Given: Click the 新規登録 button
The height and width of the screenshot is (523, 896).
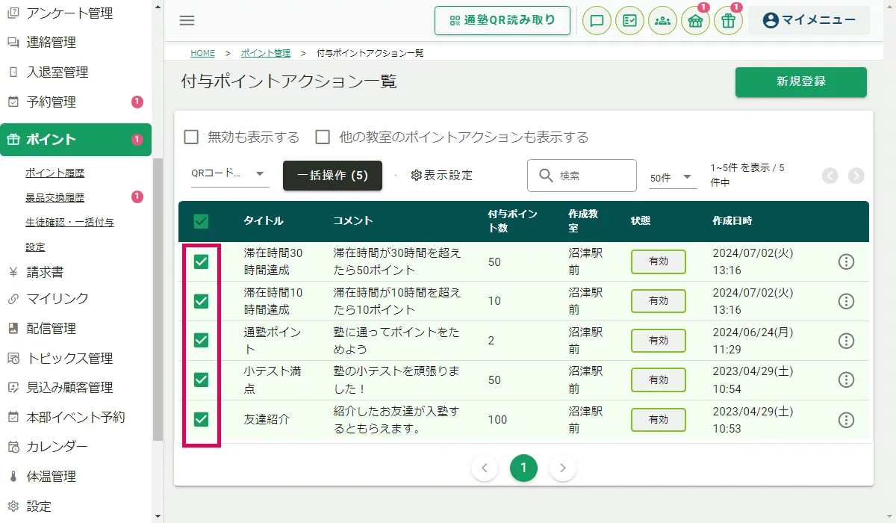Looking at the screenshot, I should tap(801, 82).
